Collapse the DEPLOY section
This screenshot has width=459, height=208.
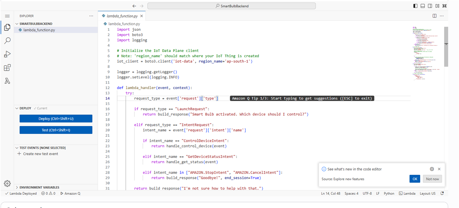point(56,108)
